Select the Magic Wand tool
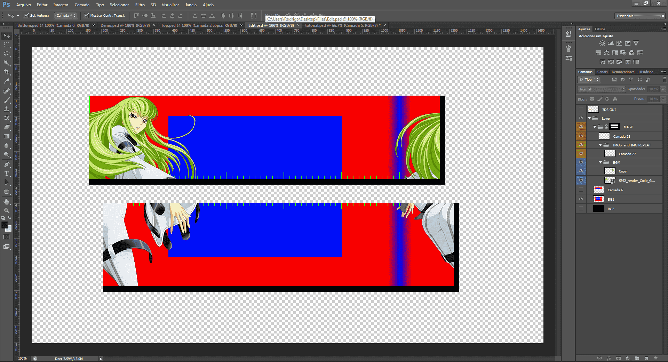The width and height of the screenshot is (668, 362). click(x=7, y=63)
